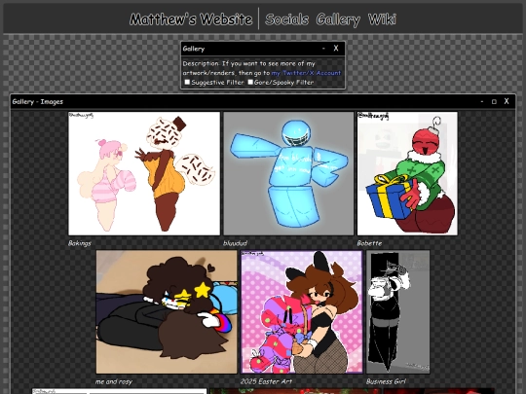Open the me and rosy thumbnail
The image size is (526, 394).
coord(167,312)
